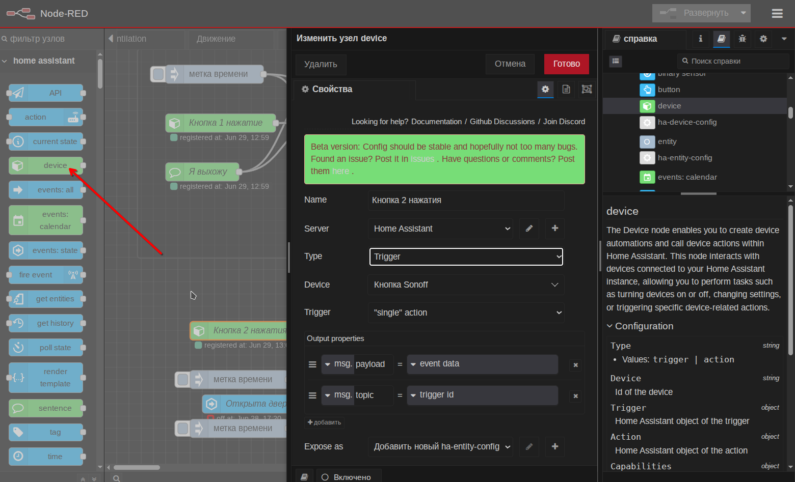This screenshot has width=795, height=482.
Task: Select the sentence palette node
Action: point(46,408)
